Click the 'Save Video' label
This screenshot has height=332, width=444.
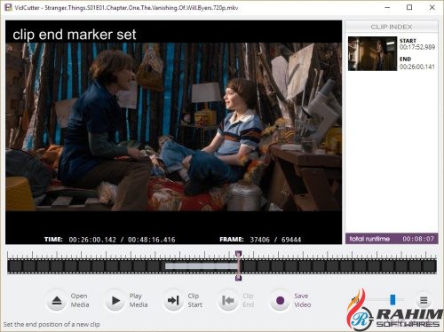pyautogui.click(x=302, y=300)
